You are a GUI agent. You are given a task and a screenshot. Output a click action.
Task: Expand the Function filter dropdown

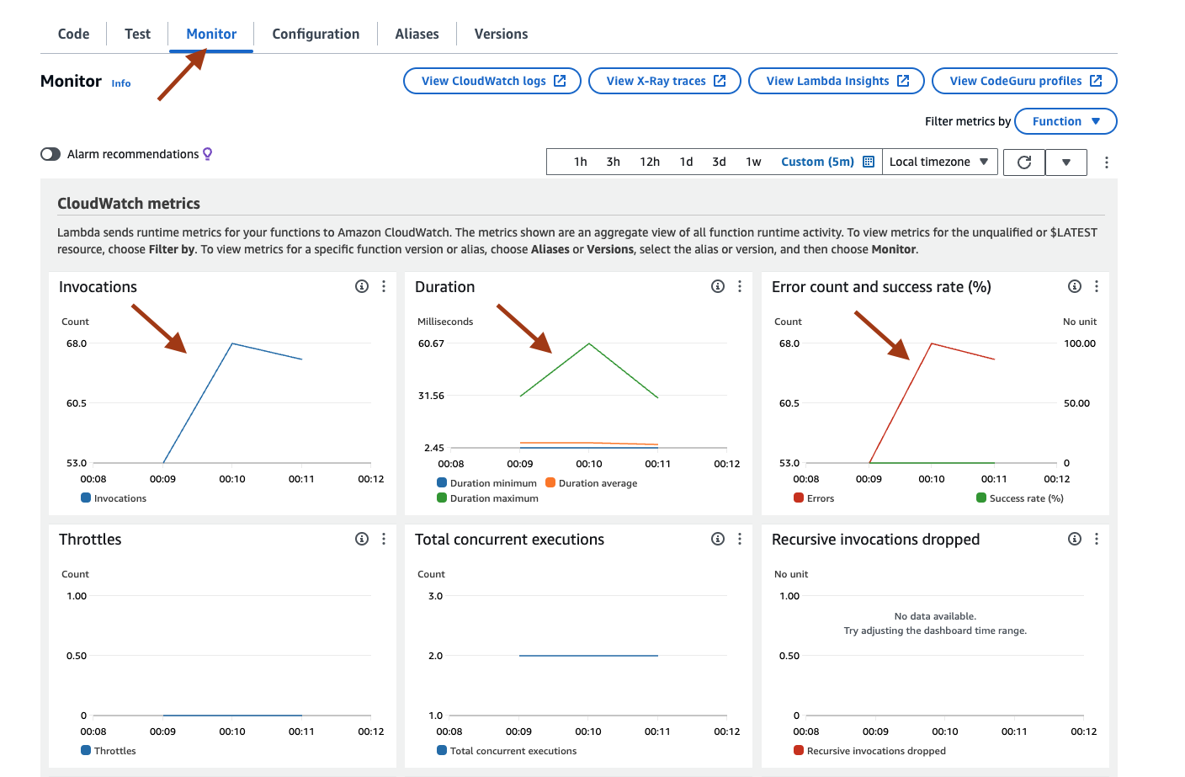pyautogui.click(x=1065, y=121)
